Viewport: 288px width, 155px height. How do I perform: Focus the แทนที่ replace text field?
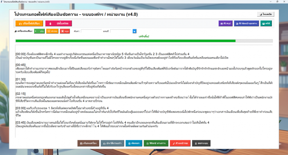[121, 31]
